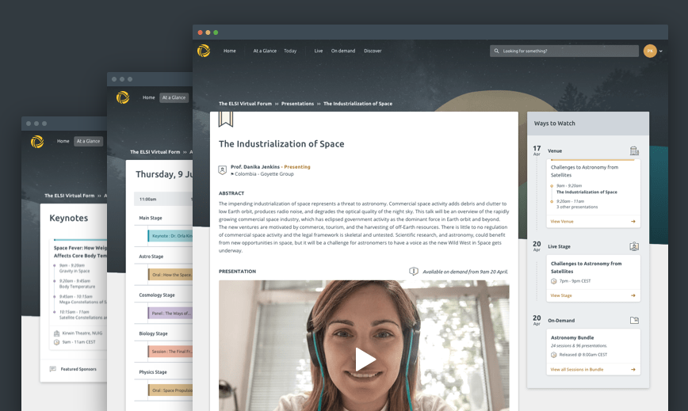Click clock icon beside 9am - 11am CEST

pos(56,342)
